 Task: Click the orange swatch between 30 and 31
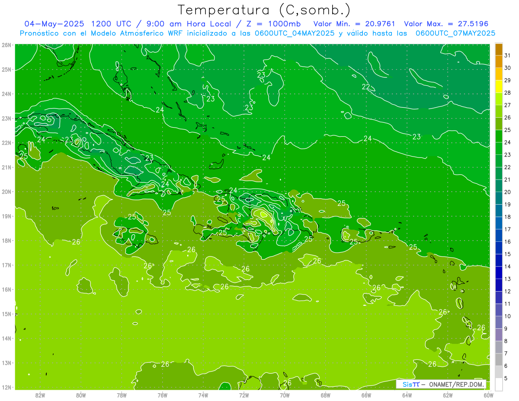tap(499, 61)
